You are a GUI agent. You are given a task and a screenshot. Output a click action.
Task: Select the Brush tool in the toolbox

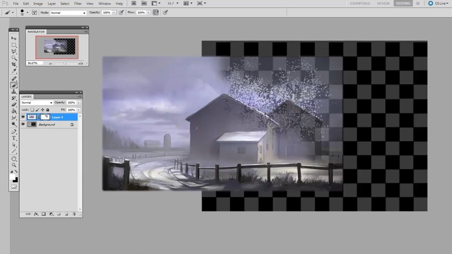(x=14, y=85)
